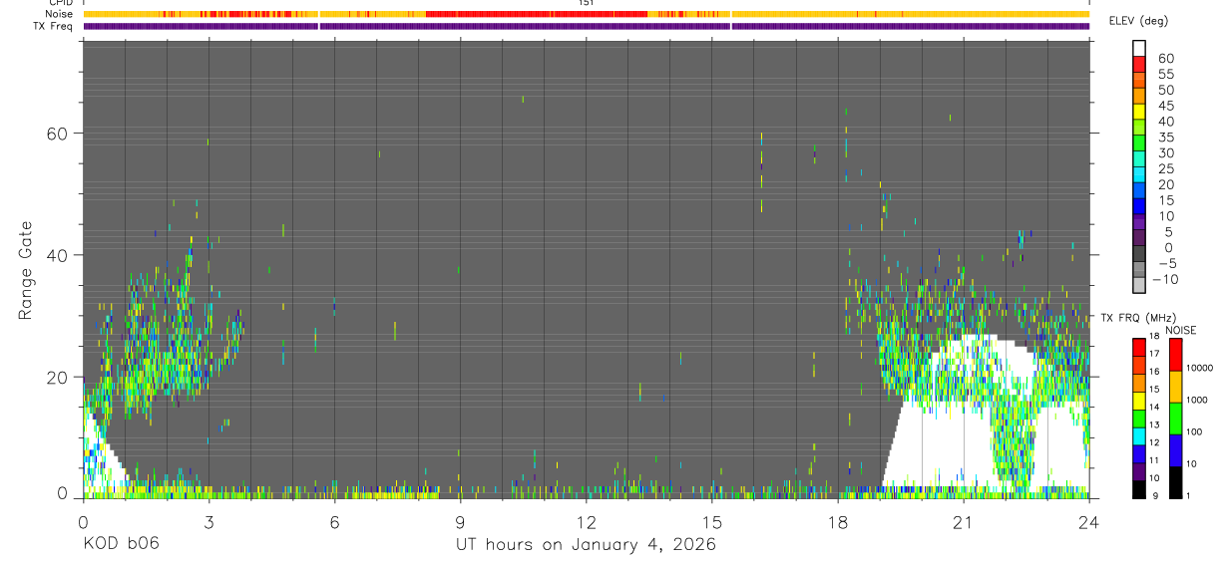Click the "15" tick on the UT hours axis

click(x=711, y=521)
